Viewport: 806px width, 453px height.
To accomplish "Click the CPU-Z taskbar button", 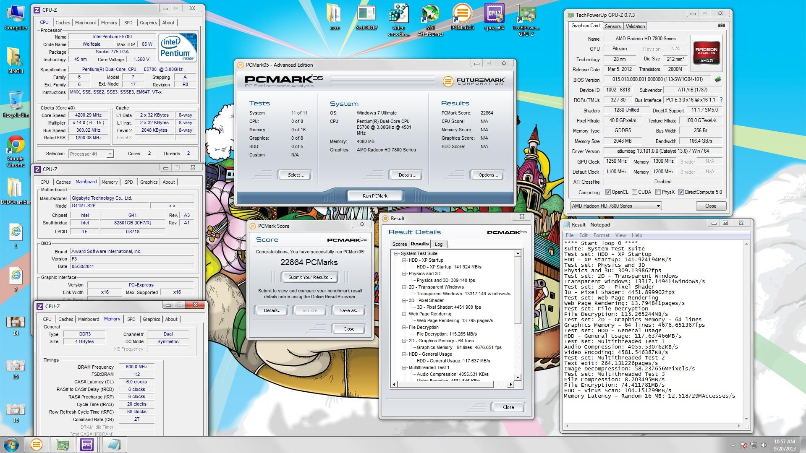I will pos(87,444).
